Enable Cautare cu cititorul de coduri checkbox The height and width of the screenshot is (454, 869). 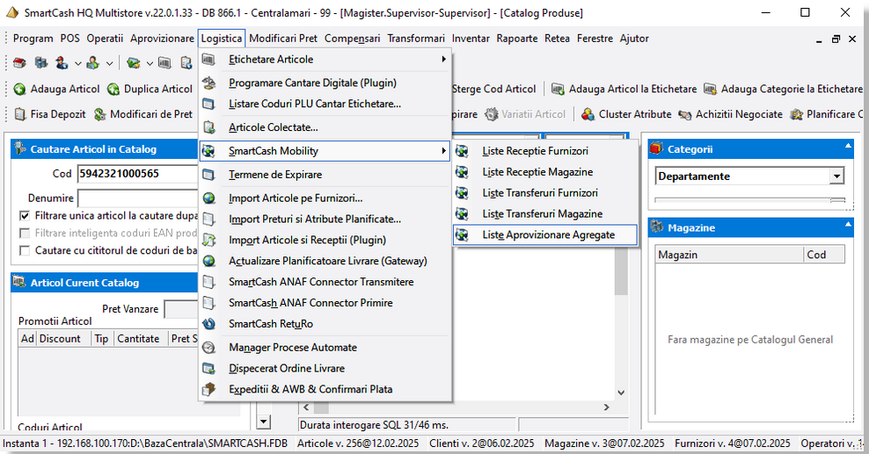(x=25, y=250)
